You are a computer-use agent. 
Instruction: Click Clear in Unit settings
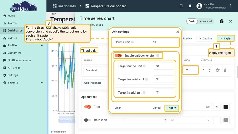pyautogui.click(x=118, y=108)
